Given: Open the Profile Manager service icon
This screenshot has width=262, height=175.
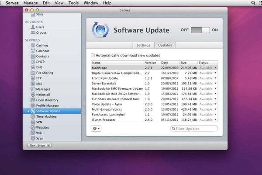Looking at the screenshot, I should 33,105.
